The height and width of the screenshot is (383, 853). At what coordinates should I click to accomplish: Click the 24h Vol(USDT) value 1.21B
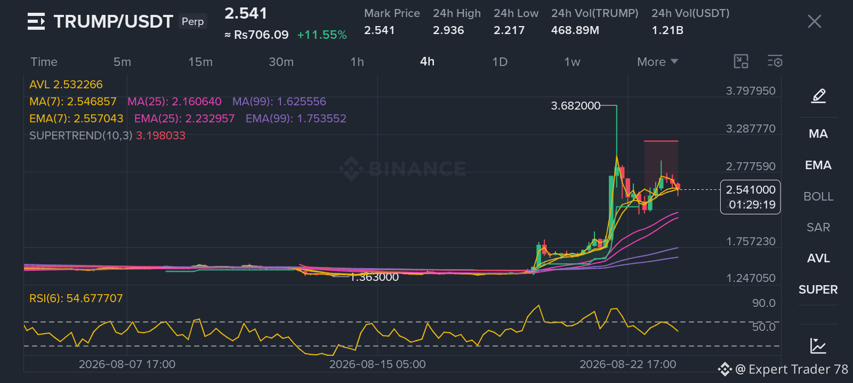pos(667,30)
